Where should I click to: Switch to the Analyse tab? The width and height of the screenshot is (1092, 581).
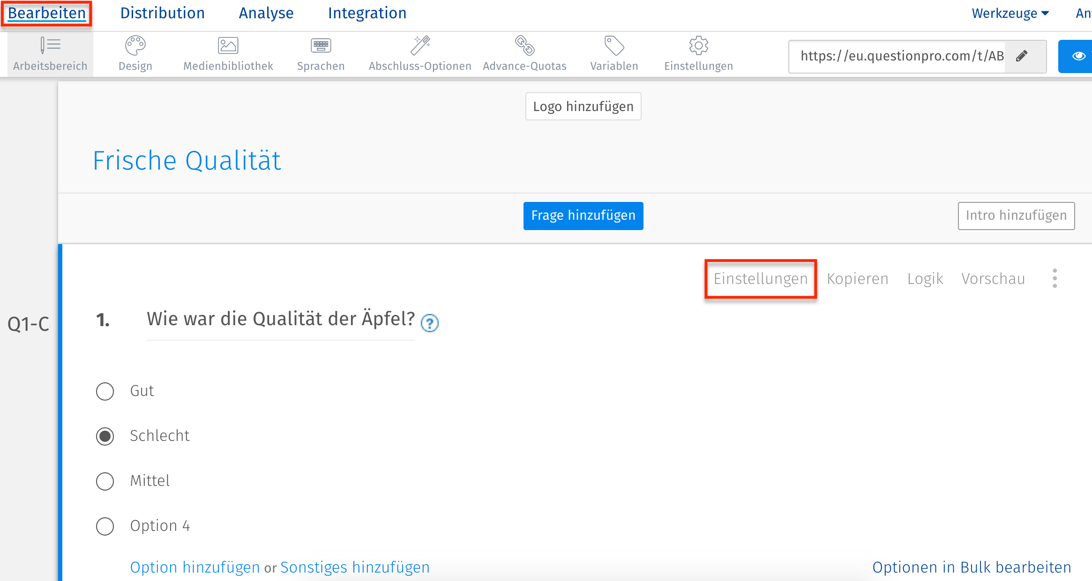click(266, 13)
